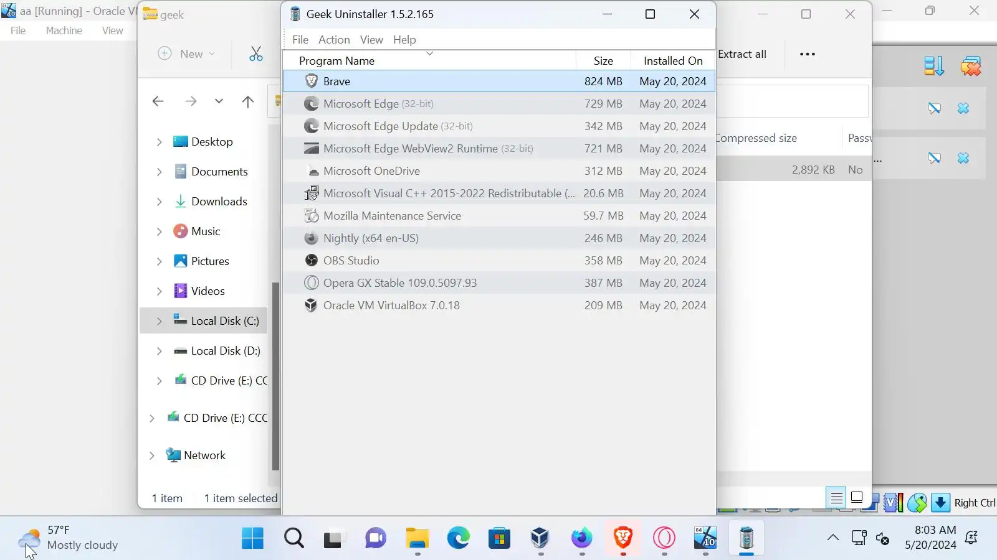Click the Mozilla Maintenance Service row icon
997x560 pixels.
311,215
